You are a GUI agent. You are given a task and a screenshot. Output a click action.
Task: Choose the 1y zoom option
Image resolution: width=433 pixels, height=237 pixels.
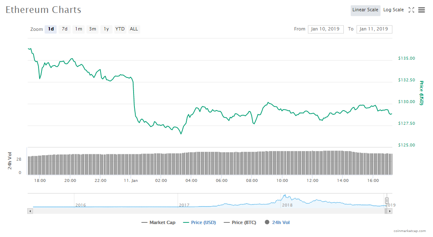click(x=106, y=29)
